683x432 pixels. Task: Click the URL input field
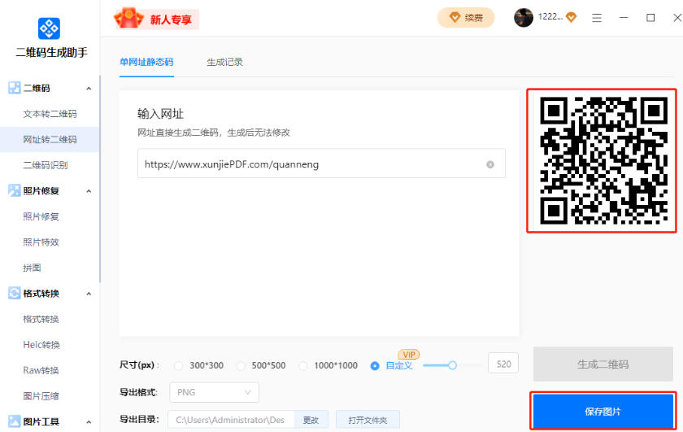point(309,164)
